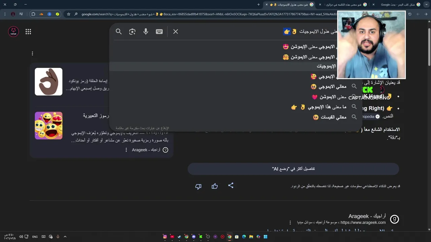Click the browser address bar URL
The height and width of the screenshot is (242, 431).
tap(209, 14)
